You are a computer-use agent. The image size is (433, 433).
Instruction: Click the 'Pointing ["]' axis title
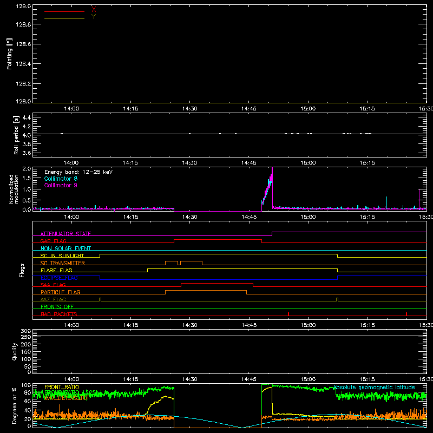9,54
